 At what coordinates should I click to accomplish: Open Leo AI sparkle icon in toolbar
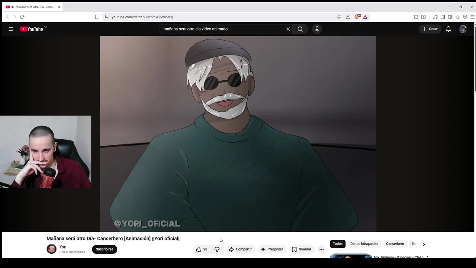(458, 17)
